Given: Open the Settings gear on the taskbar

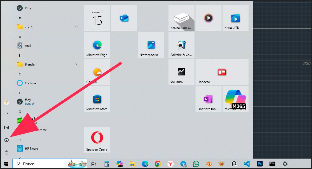Looking at the screenshot, I should tap(285, 164).
